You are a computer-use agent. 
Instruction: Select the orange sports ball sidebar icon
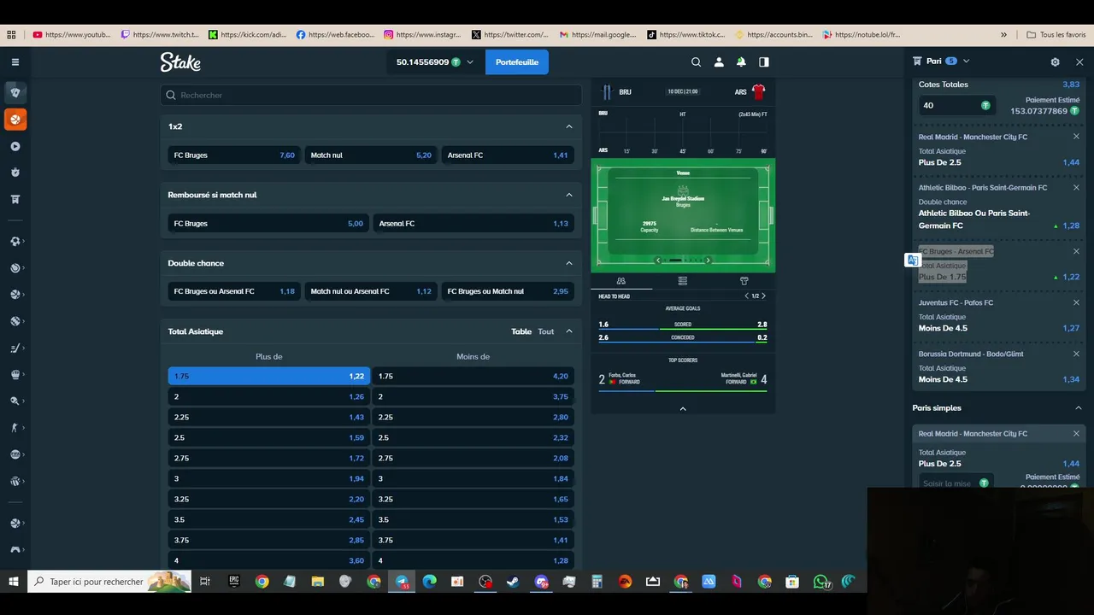click(15, 119)
